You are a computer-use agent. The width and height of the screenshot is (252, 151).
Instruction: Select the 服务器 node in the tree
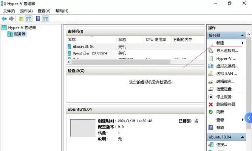pos(20,34)
